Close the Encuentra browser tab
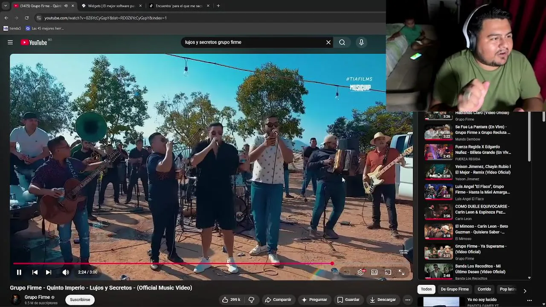The image size is (546, 307). coord(208,6)
